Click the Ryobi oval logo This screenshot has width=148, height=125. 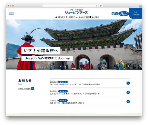coord(124,14)
